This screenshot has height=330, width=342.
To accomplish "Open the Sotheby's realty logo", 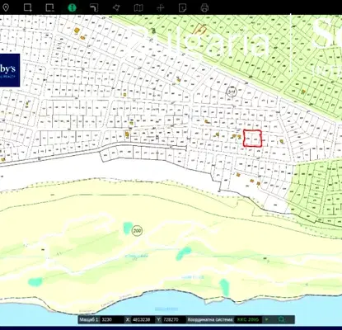I will (10, 70).
